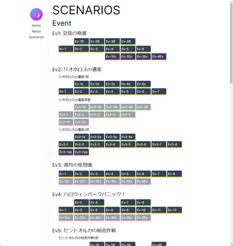Choose Ev-5s in リオポロスの遺産1部
The width and height of the screenshot is (233, 246).
[x=144, y=84]
